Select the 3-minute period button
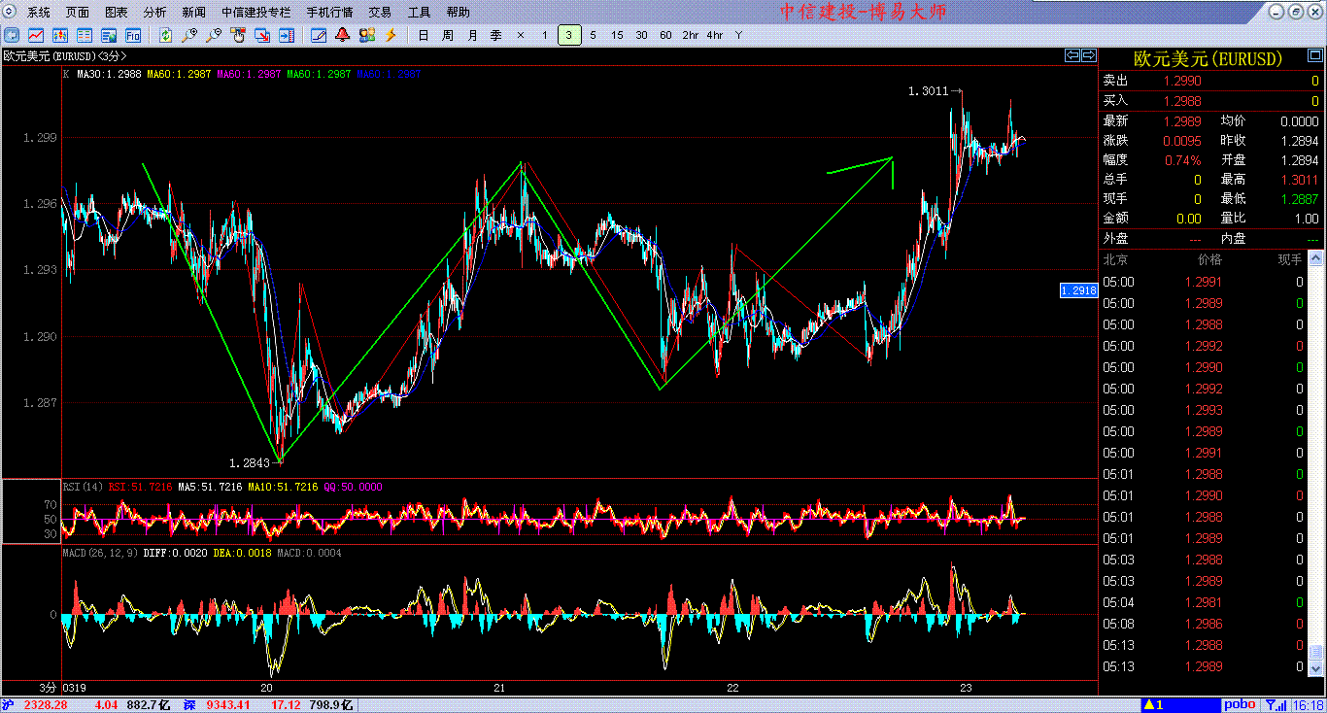 click(569, 35)
